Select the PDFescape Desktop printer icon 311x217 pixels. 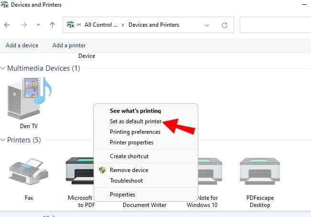point(260,171)
